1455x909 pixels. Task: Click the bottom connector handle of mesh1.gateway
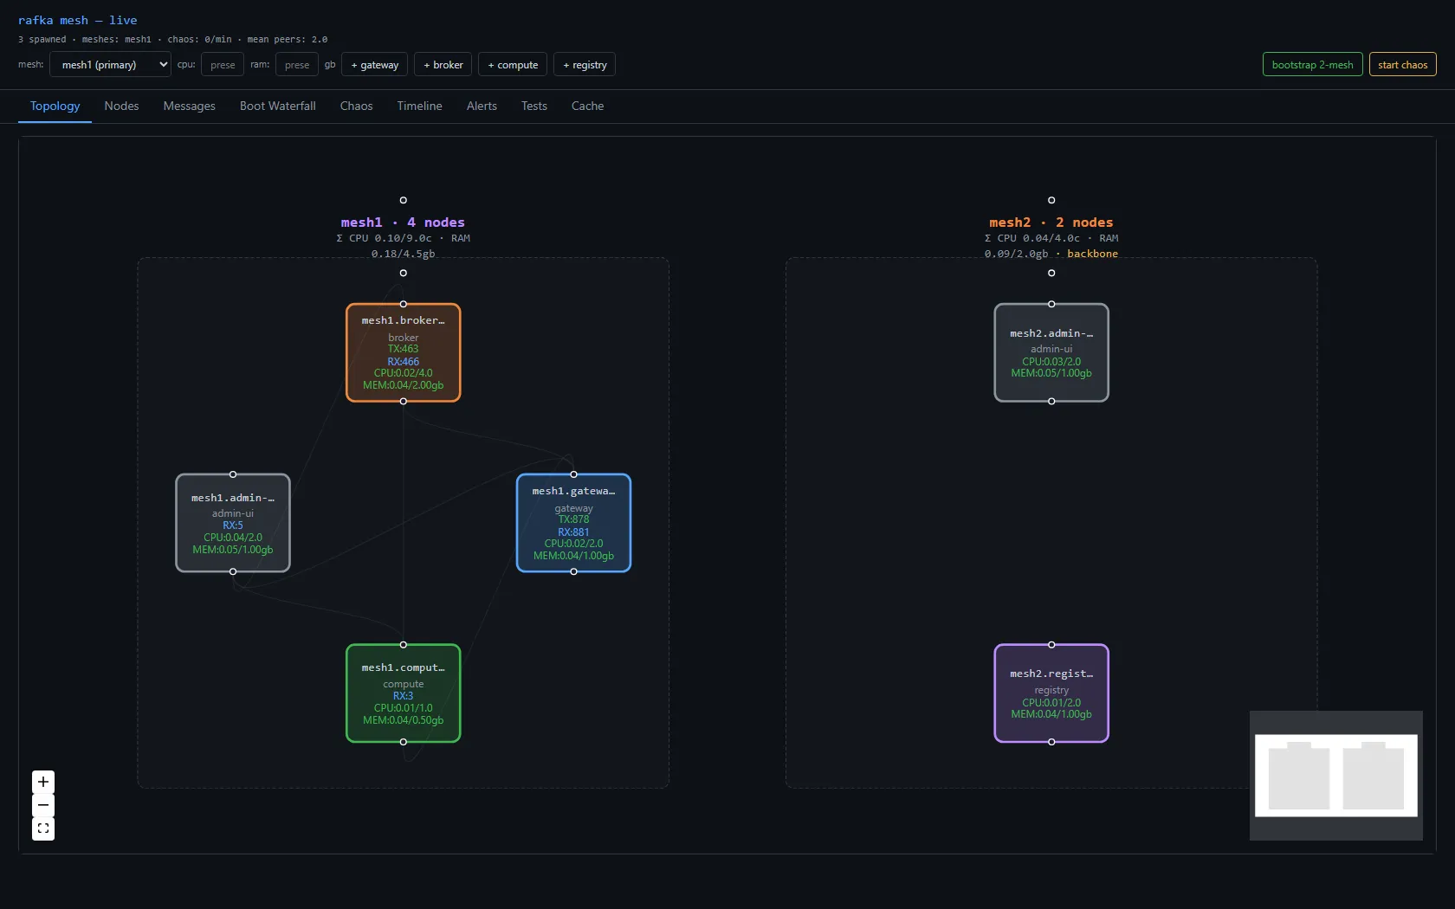[x=573, y=571]
